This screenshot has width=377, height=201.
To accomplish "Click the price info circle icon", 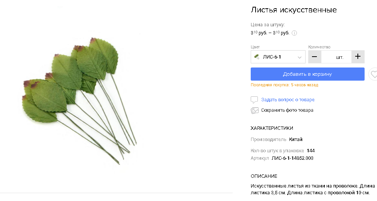I will click(294, 33).
